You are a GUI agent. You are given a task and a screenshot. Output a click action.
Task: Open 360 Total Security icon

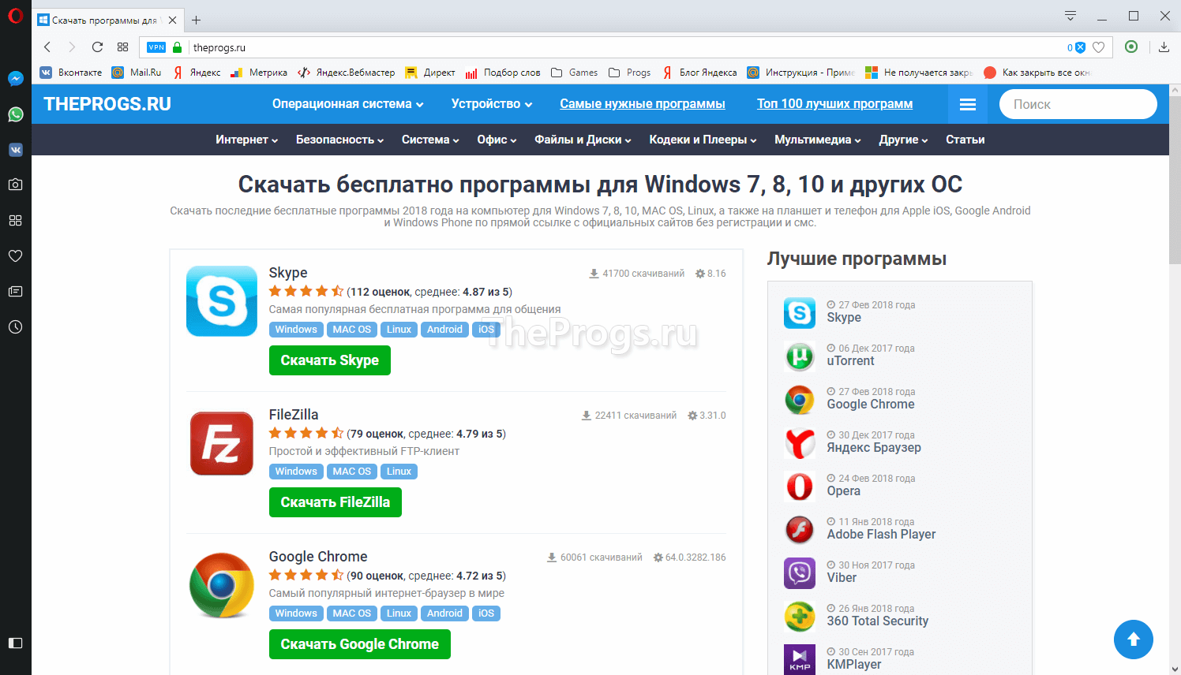coord(800,617)
